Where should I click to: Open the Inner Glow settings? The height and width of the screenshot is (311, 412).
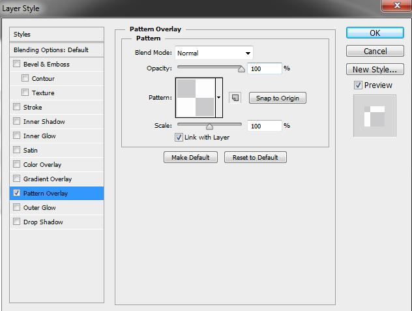[39, 136]
